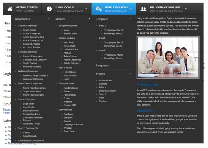Screen dimensions: 208x148
Task: Open Contact Component entry
Action: tap(28, 52)
